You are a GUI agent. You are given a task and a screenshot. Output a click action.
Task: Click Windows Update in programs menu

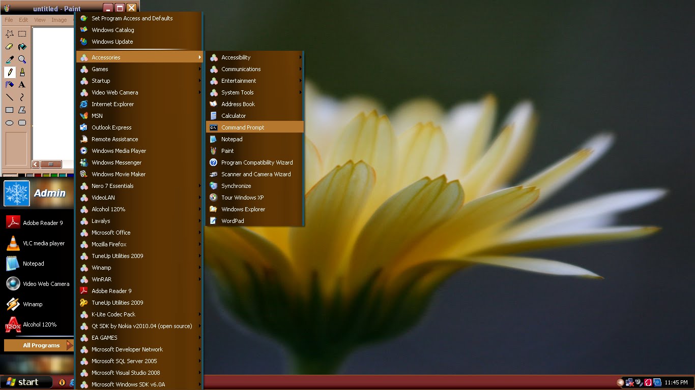[139, 42]
